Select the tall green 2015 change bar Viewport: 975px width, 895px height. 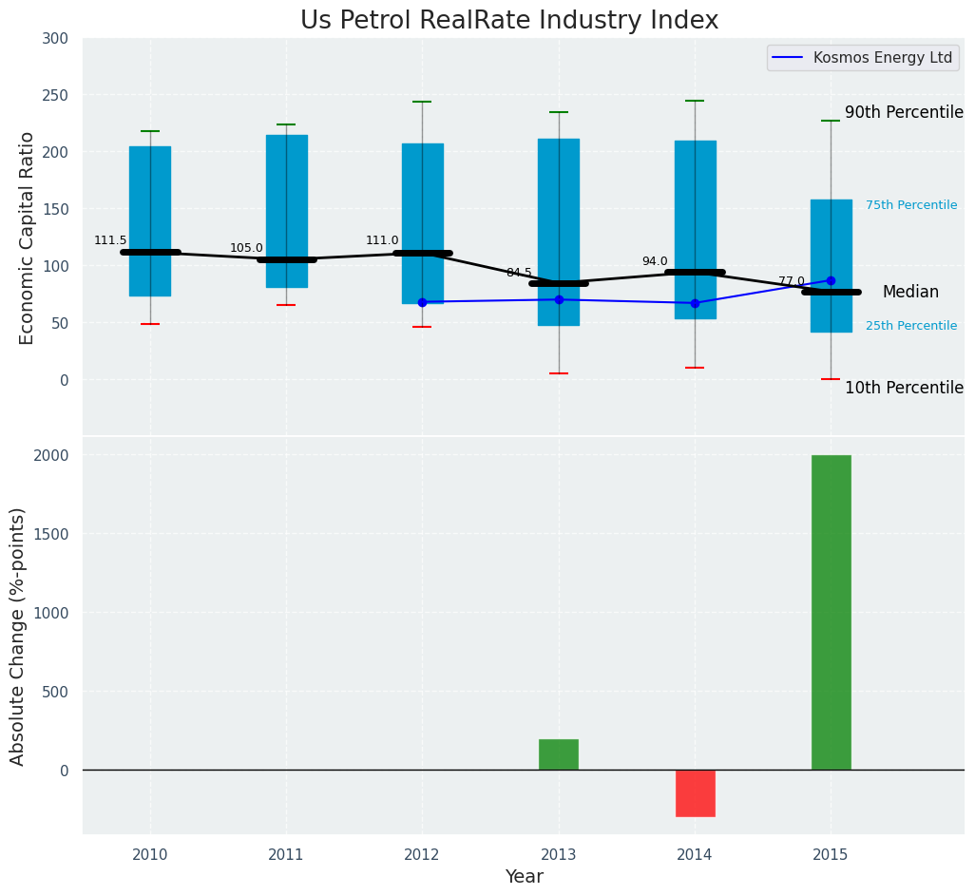(x=831, y=612)
